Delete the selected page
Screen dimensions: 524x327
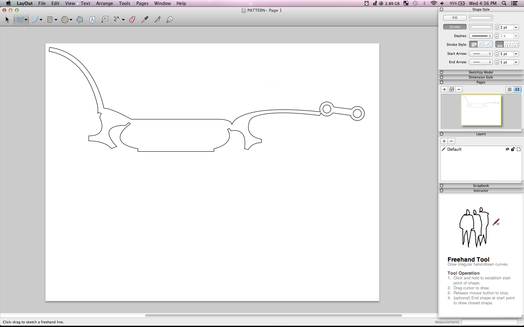[459, 89]
